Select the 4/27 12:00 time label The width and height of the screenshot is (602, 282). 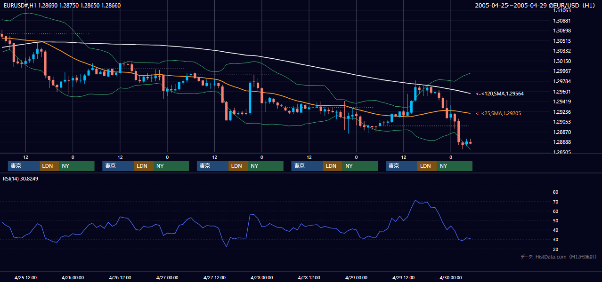click(x=215, y=277)
